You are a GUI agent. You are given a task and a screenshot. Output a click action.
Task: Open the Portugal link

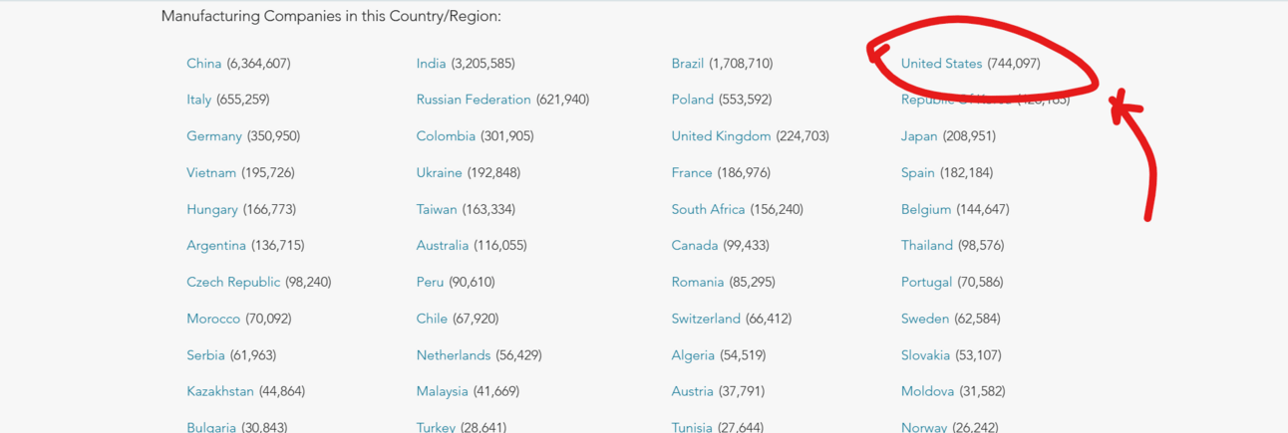click(926, 282)
